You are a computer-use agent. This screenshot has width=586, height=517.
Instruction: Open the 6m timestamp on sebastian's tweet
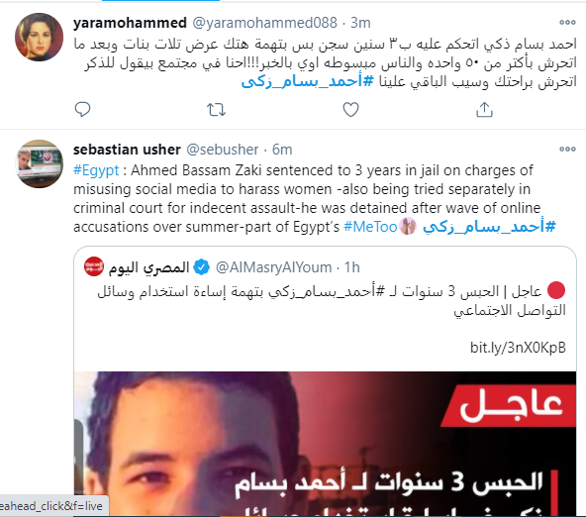point(282,150)
